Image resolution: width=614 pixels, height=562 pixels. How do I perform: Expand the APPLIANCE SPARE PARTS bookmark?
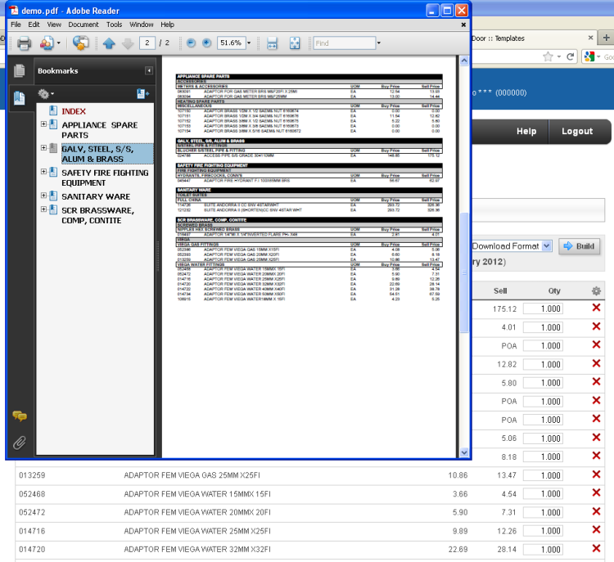[x=44, y=124]
